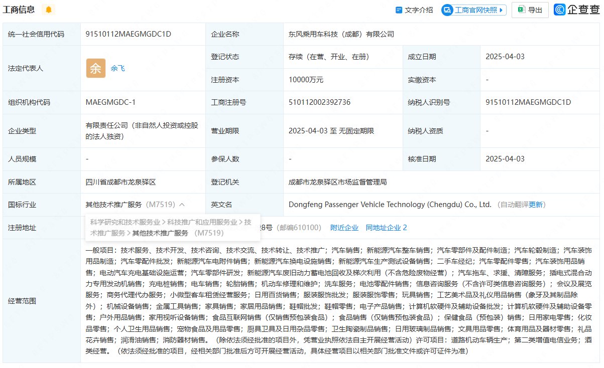Click the 导出 export button
604x368 pixels.
pos(530,9)
